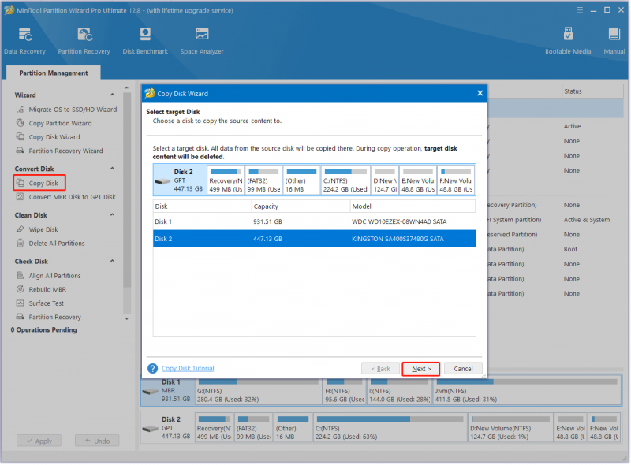Open the Disk Benchmark tool
Viewport: 631px width, 465px height.
(145, 41)
